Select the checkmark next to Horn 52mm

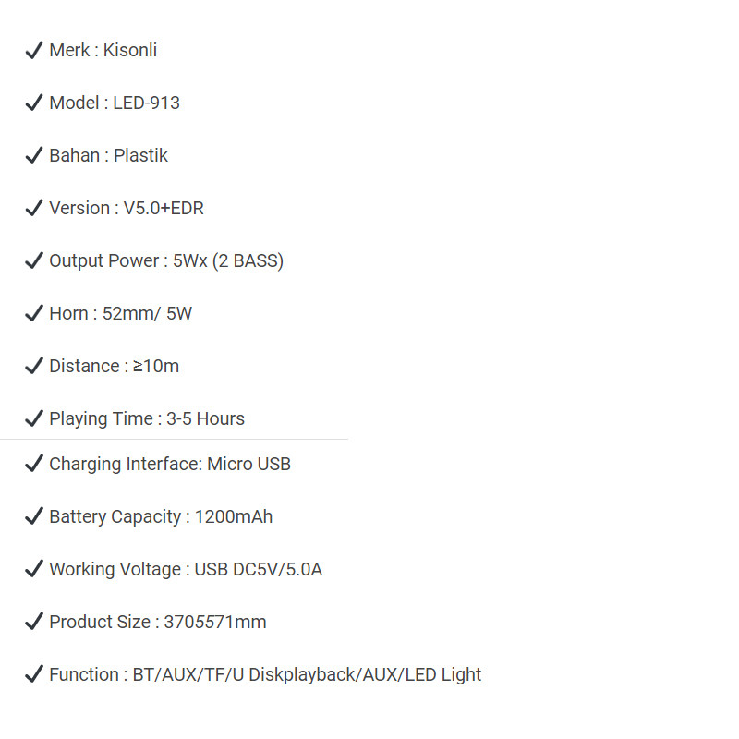click(x=34, y=313)
